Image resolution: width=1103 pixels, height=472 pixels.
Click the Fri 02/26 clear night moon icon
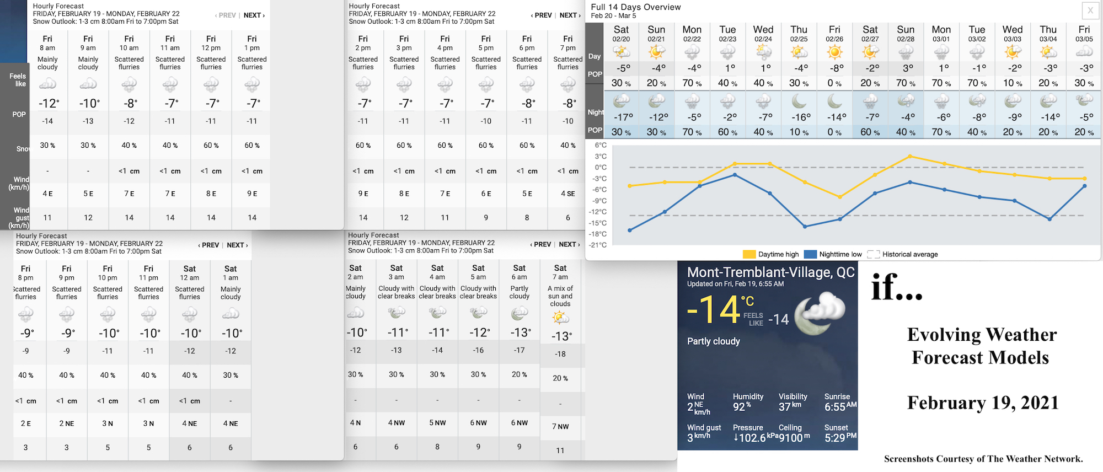click(x=834, y=101)
